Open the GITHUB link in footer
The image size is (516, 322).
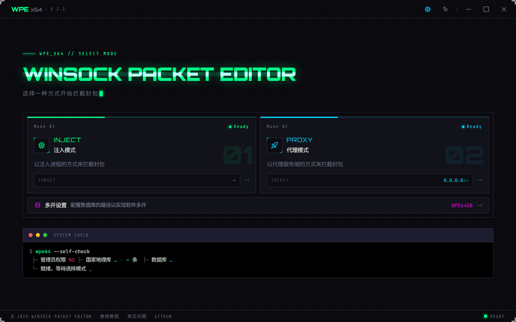pos(163,317)
